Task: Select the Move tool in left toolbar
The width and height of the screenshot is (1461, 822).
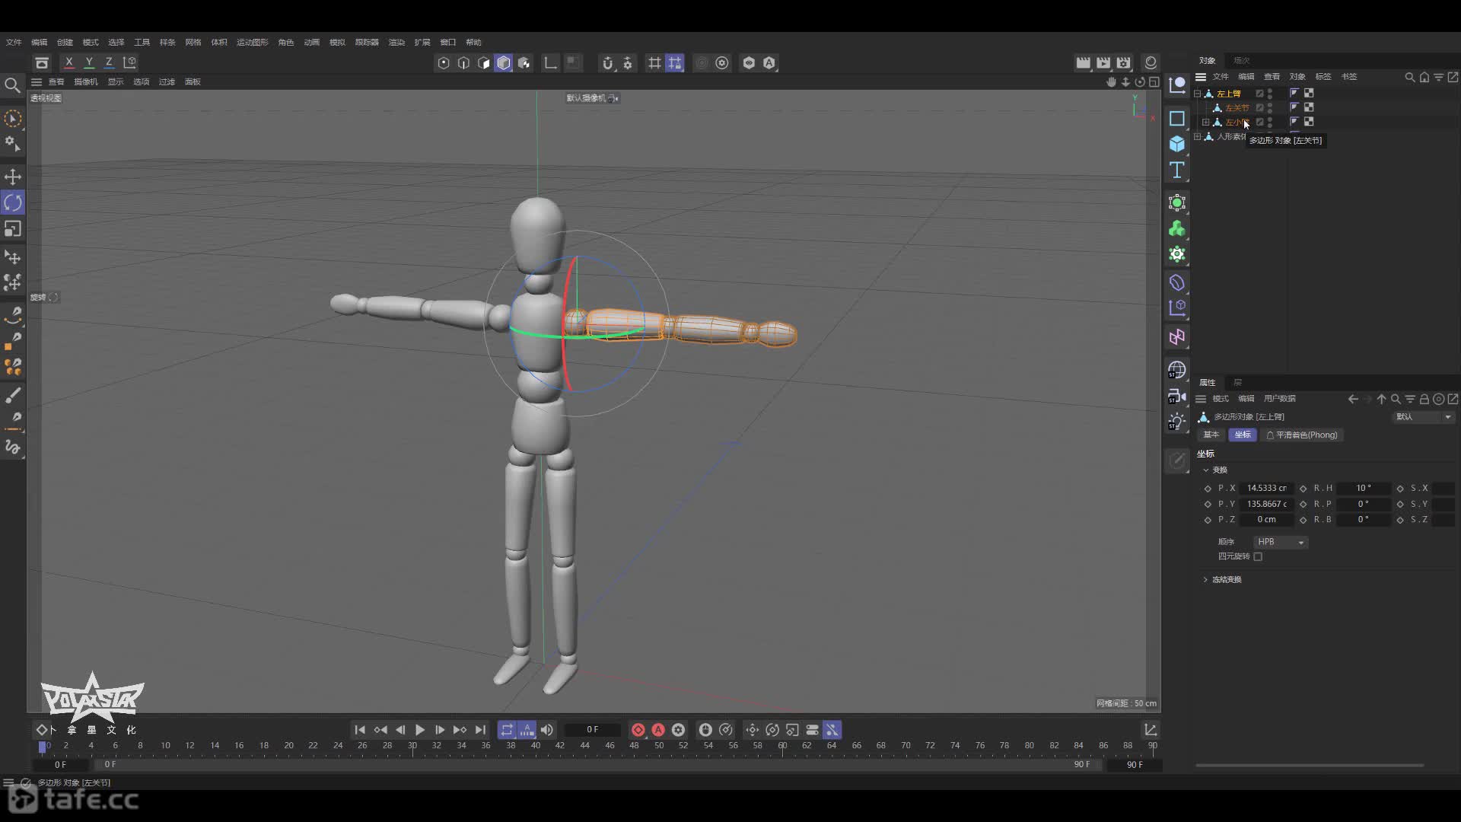Action: [x=13, y=177]
